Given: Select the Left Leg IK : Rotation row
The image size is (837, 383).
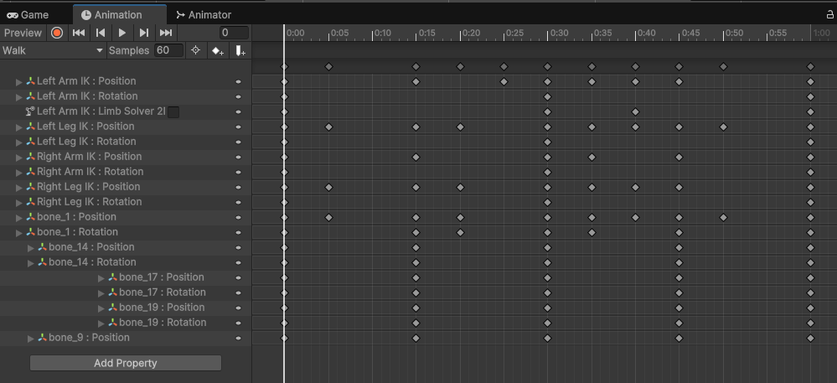Looking at the screenshot, I should 126,142.
